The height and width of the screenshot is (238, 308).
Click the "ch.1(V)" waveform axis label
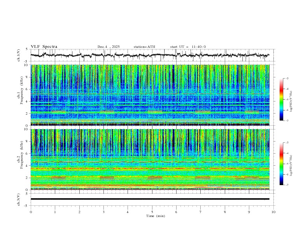point(19,55)
